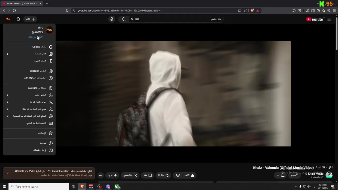Expand the playlist panel chevron

(x=7, y=173)
